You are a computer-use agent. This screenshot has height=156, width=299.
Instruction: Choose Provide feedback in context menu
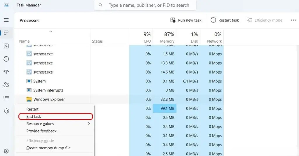(55, 131)
